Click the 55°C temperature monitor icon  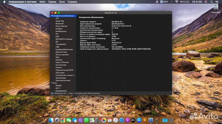[x=164, y=2]
